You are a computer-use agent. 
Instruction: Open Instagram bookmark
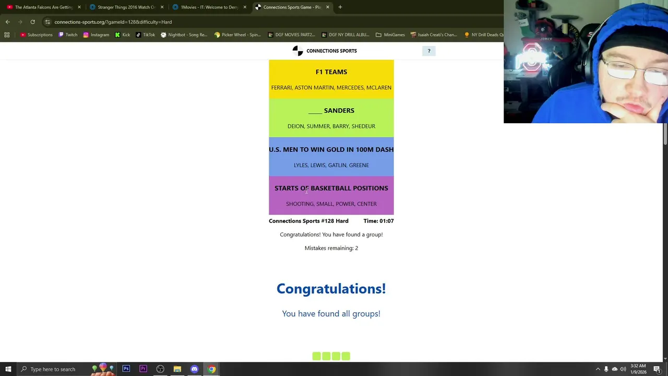click(96, 34)
